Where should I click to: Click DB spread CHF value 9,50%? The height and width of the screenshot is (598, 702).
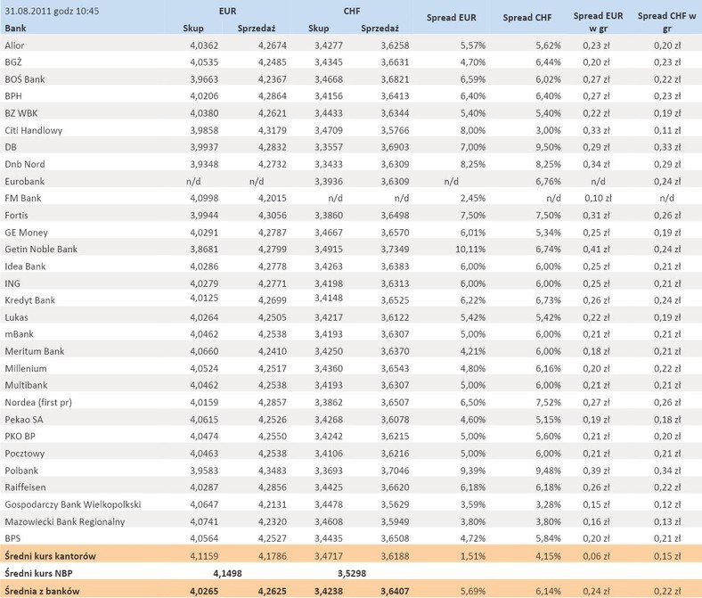click(x=548, y=147)
